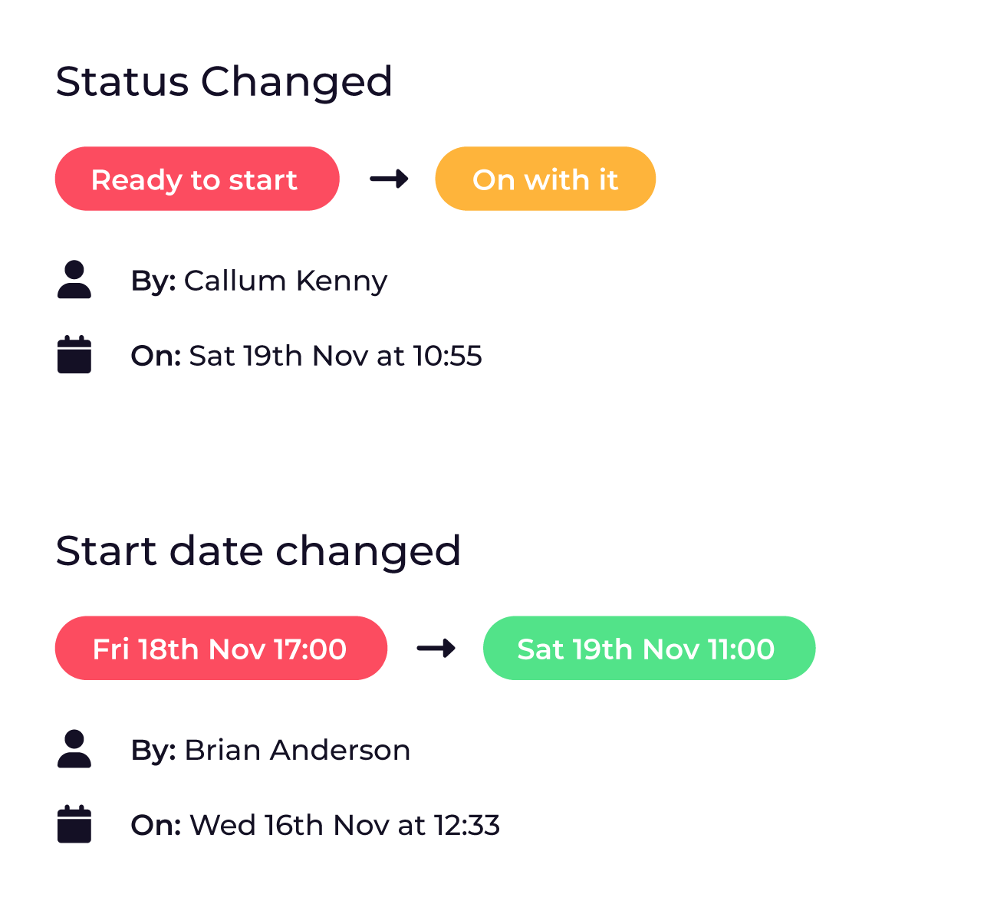Click the person icon beside Brian Anderson

[x=74, y=749]
